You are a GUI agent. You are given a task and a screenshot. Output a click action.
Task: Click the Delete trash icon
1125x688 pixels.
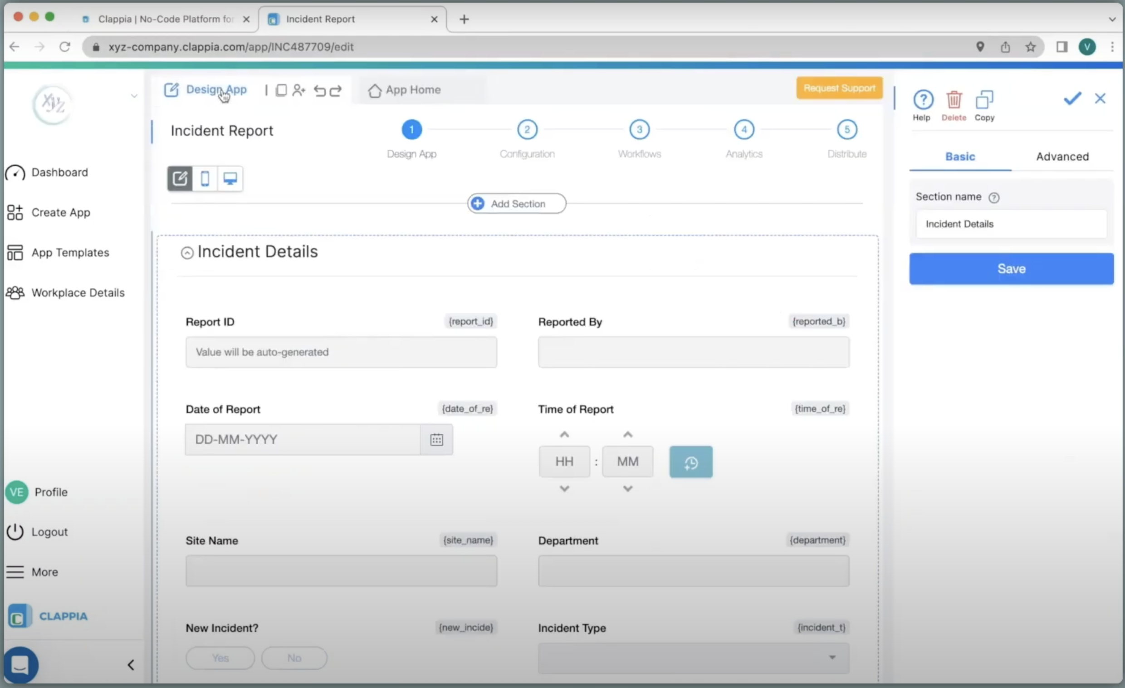(954, 99)
